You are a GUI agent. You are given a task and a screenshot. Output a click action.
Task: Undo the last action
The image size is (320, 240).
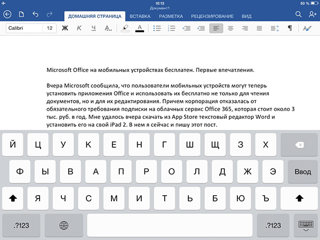[36, 14]
